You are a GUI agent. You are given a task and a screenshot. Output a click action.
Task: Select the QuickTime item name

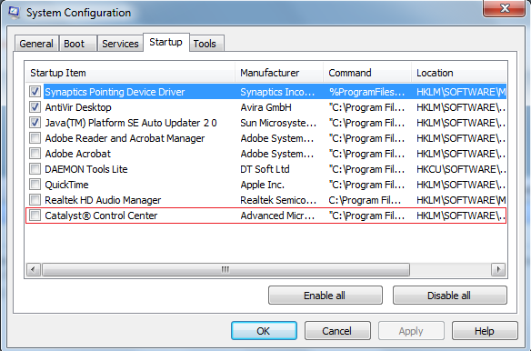[x=66, y=185]
